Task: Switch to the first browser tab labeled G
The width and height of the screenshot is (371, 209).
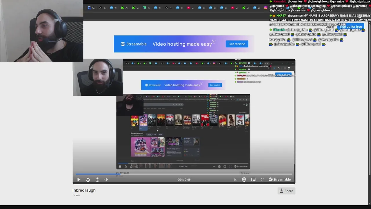Action: pyautogui.click(x=91, y=8)
